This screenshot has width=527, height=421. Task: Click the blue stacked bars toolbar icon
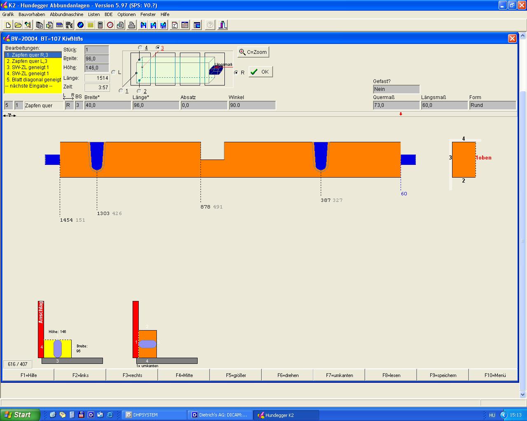point(59,25)
